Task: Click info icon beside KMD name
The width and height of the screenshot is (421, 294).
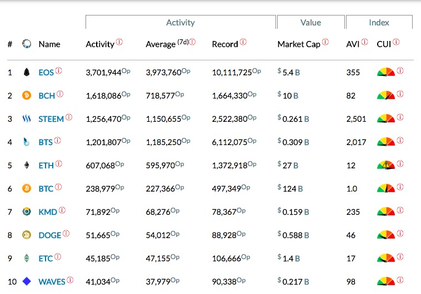Action: (x=62, y=210)
